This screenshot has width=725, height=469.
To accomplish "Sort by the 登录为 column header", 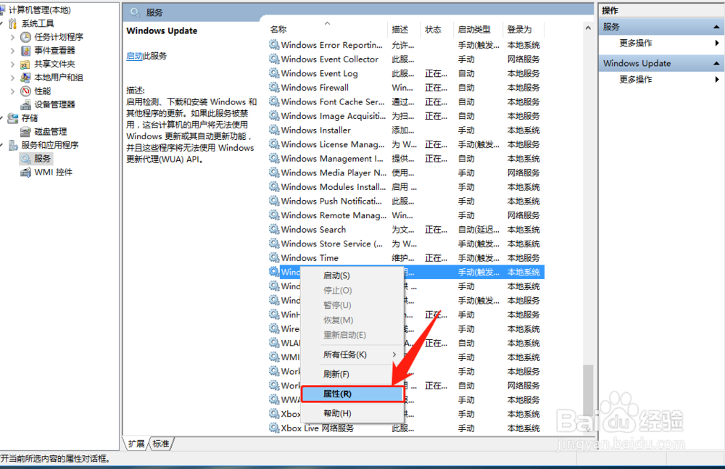I will 523,30.
